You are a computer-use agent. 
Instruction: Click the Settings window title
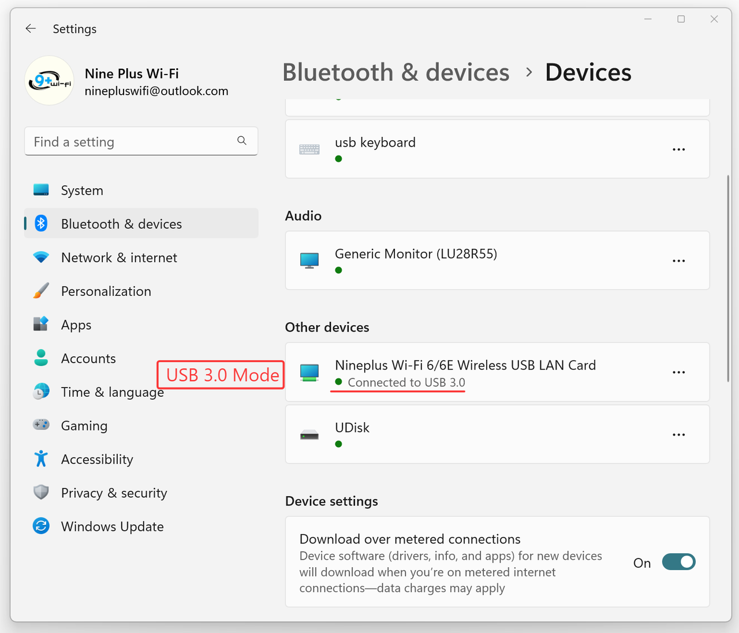pos(74,29)
